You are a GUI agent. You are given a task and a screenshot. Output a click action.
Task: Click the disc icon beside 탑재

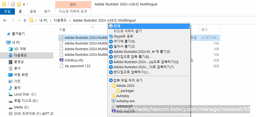pyautogui.click(x=111, y=26)
